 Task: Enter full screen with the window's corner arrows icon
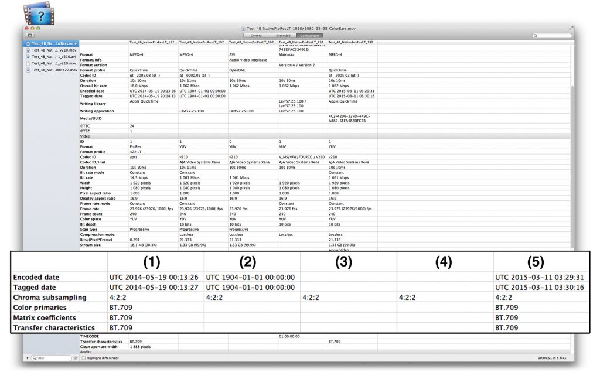(571, 28)
